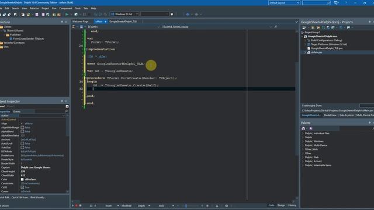The image size is (374, 210).
Task: Switch to the Welcome Page tab
Action: (x=81, y=22)
